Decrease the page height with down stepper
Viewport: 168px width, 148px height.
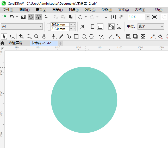coord(71,29)
